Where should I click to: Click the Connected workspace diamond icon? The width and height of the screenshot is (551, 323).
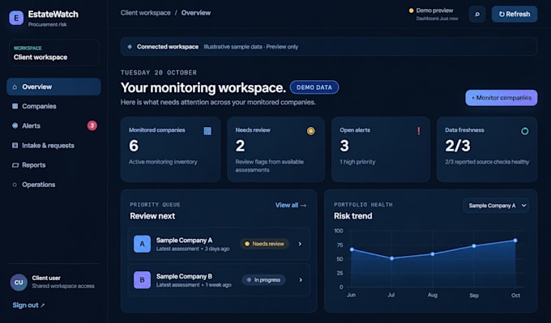pos(130,47)
